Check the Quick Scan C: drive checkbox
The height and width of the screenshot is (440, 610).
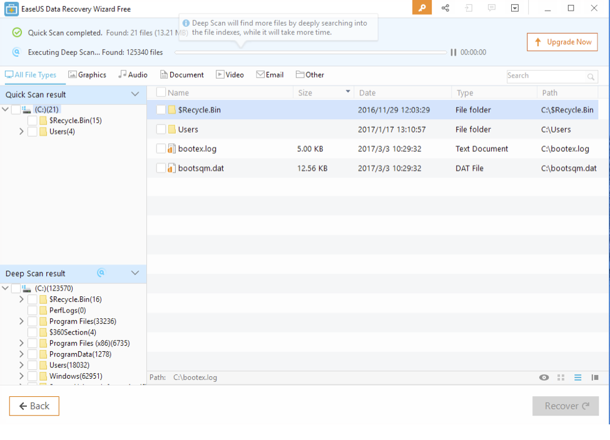(x=16, y=110)
